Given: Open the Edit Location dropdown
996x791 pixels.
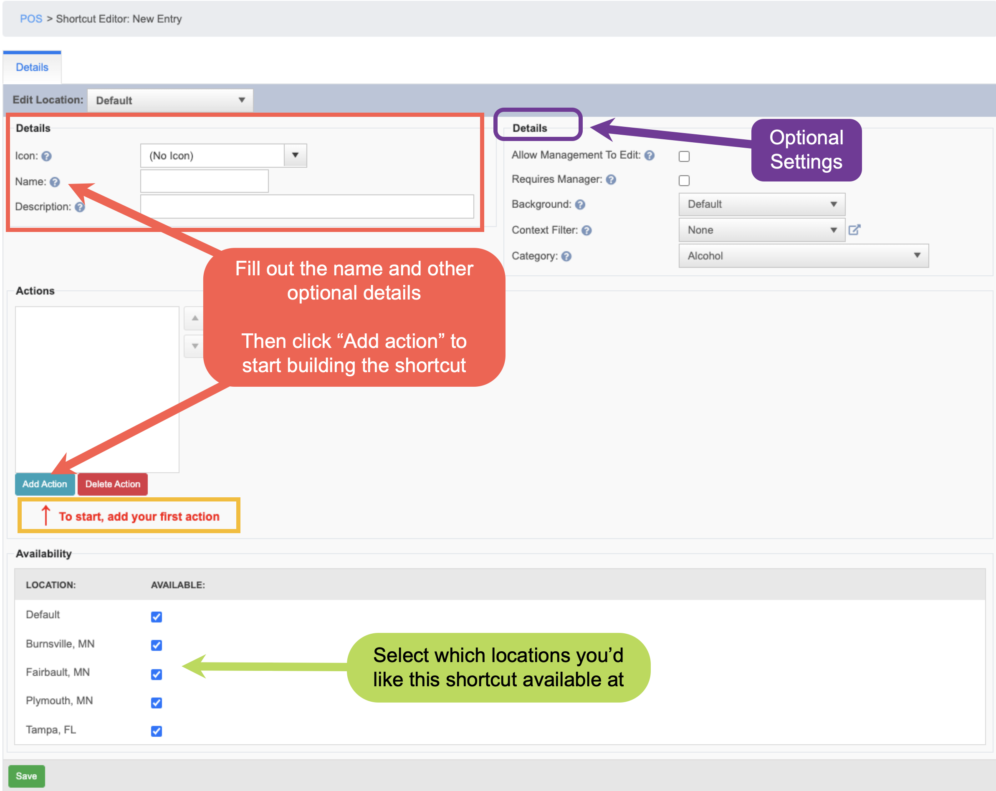Looking at the screenshot, I should [170, 100].
